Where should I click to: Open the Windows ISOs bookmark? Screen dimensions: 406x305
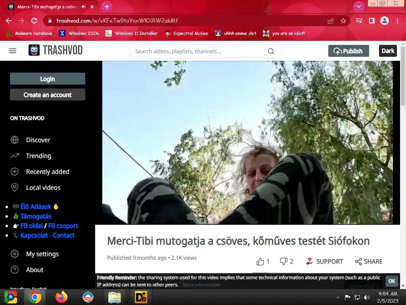pos(79,33)
